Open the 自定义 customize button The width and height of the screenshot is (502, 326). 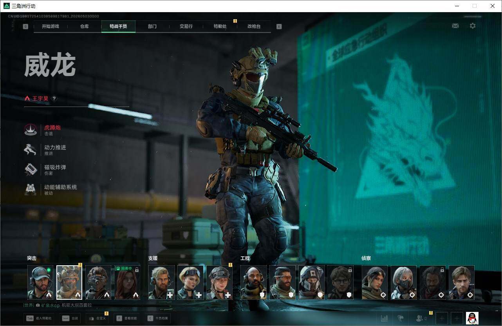97,318
